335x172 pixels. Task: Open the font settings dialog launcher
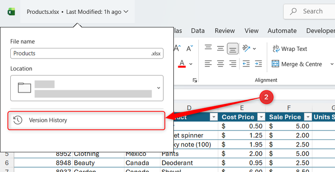[x=195, y=80]
